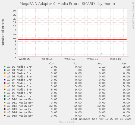The width and height of the screenshot is (135, 125).
Task: Select the 'Week 16' axis label
Action: (47, 59)
